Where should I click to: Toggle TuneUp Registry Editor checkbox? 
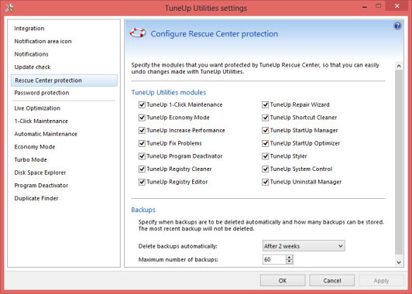point(142,182)
